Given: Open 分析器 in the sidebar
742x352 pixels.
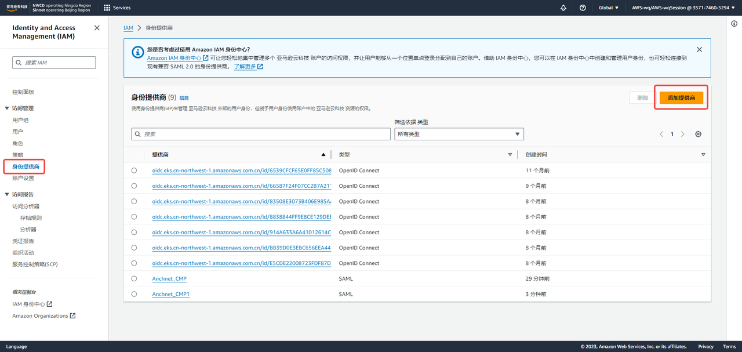Looking at the screenshot, I should pos(28,230).
